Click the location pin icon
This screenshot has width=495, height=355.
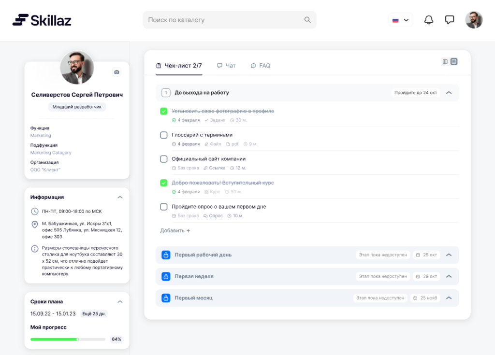(x=34, y=225)
